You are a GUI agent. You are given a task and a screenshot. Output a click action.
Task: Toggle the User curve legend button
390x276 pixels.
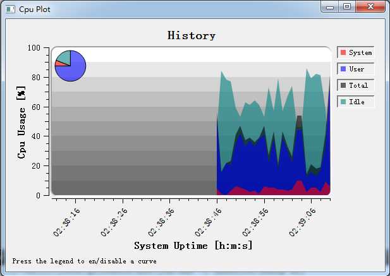point(356,69)
